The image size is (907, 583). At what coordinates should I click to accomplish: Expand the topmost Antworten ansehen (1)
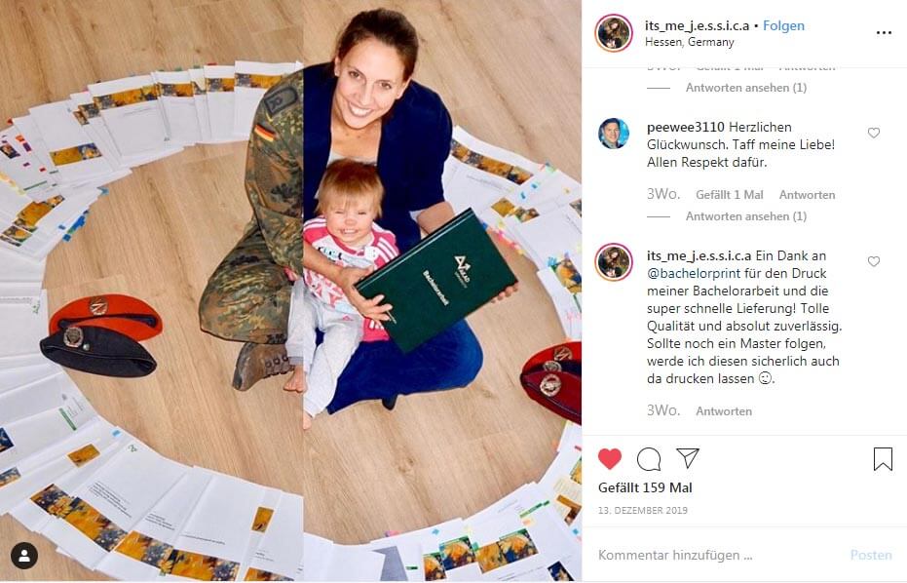click(x=745, y=88)
